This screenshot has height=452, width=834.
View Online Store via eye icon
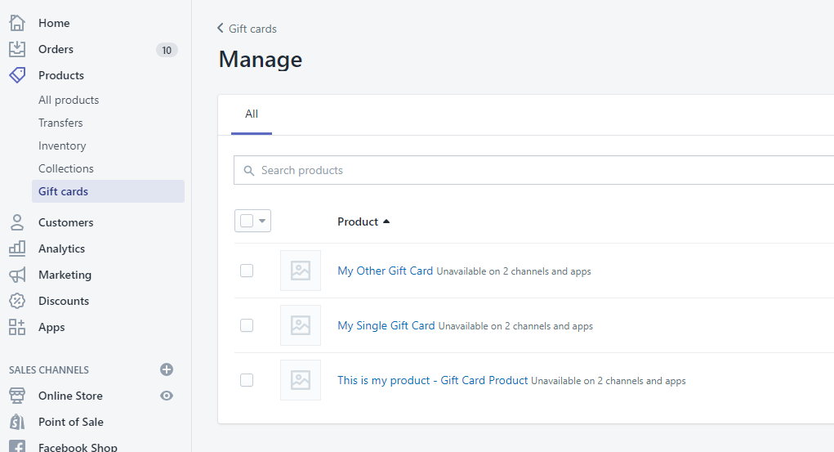point(167,396)
